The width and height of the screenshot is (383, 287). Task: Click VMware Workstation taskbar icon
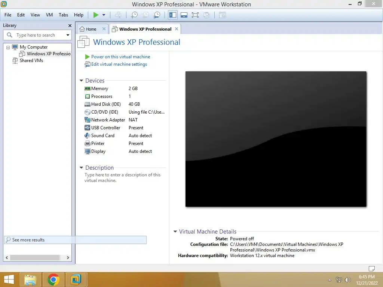(x=76, y=280)
